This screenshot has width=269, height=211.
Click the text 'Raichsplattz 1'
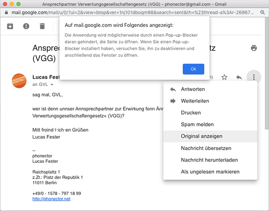click(x=46, y=172)
